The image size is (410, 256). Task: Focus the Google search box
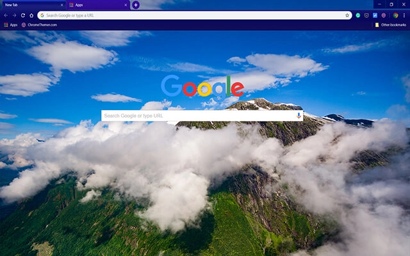pos(202,116)
